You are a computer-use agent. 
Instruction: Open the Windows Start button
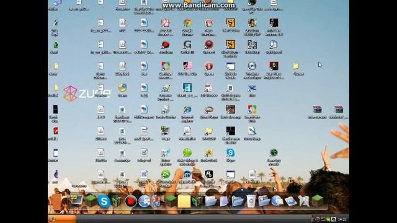click(x=62, y=219)
